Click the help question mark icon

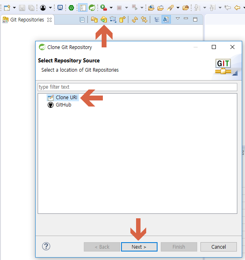click(x=46, y=246)
